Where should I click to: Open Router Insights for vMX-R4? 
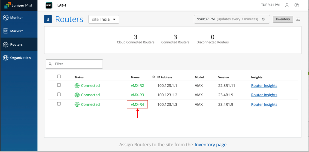(x=264, y=105)
